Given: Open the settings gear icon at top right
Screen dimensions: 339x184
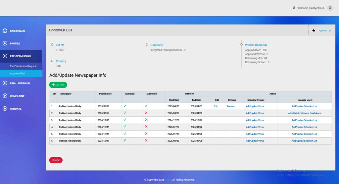Looking at the screenshot, I should (330, 8).
